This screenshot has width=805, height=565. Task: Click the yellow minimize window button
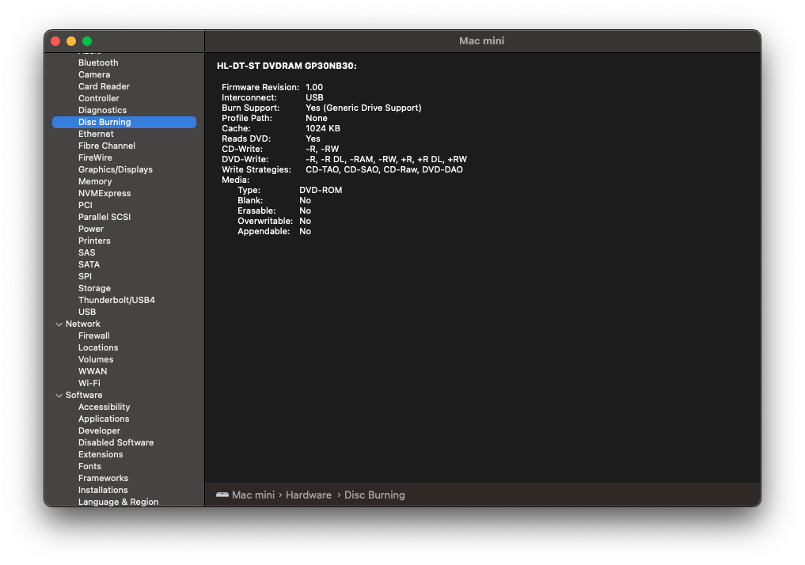pyautogui.click(x=71, y=41)
